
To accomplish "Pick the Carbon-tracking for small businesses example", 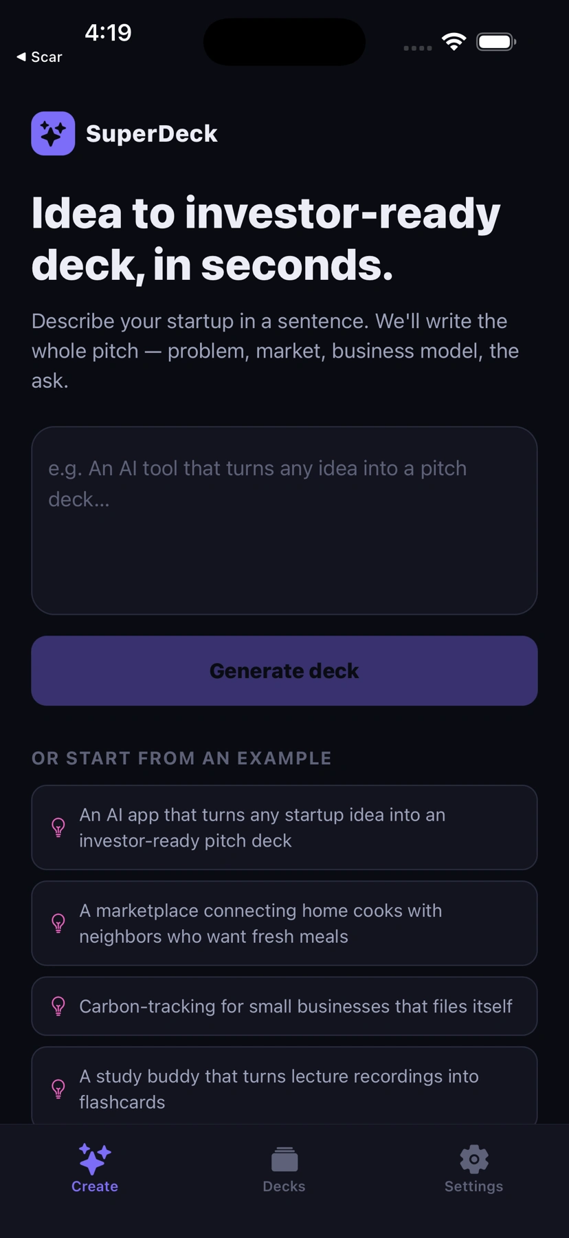I will coord(284,1006).
